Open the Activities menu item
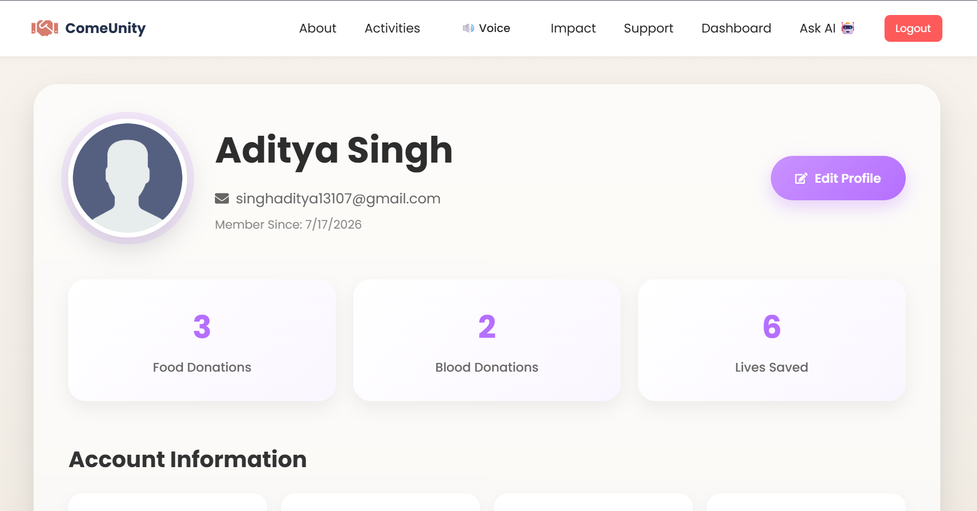The width and height of the screenshot is (977, 511). [x=392, y=28]
